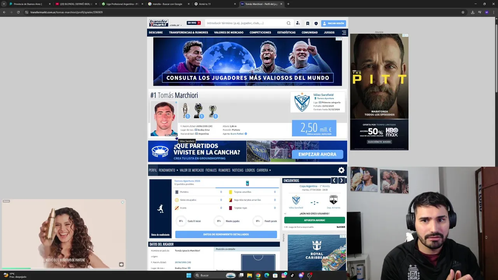Open the Competiciones menu
498x280 pixels.
[x=260, y=33]
